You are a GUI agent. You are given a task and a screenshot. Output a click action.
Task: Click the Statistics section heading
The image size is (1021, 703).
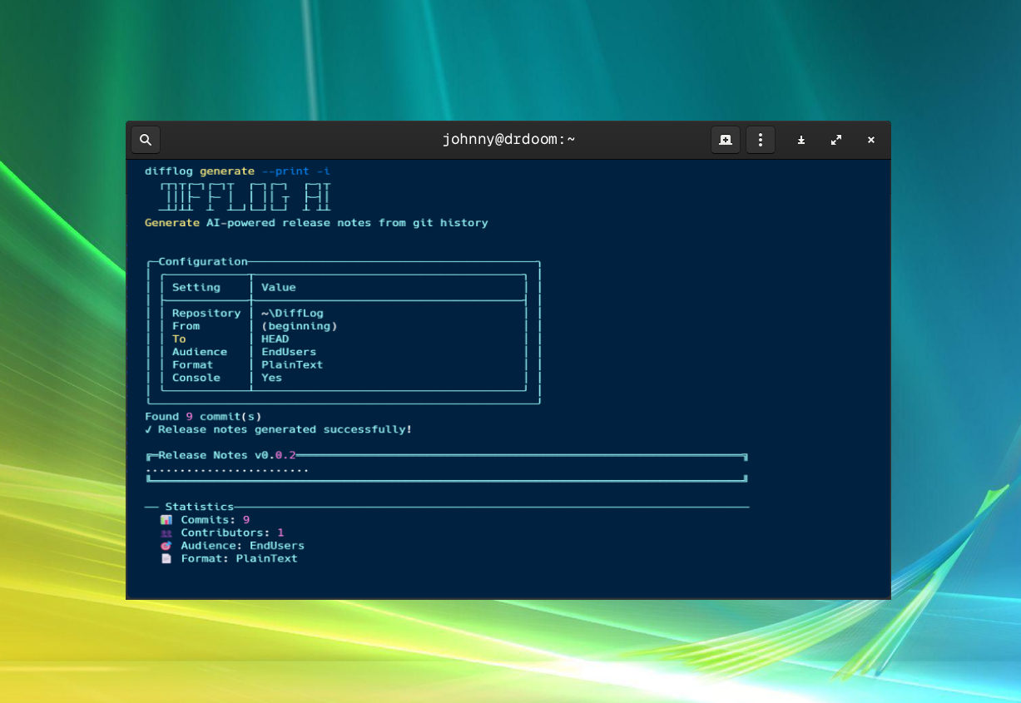[200, 507]
